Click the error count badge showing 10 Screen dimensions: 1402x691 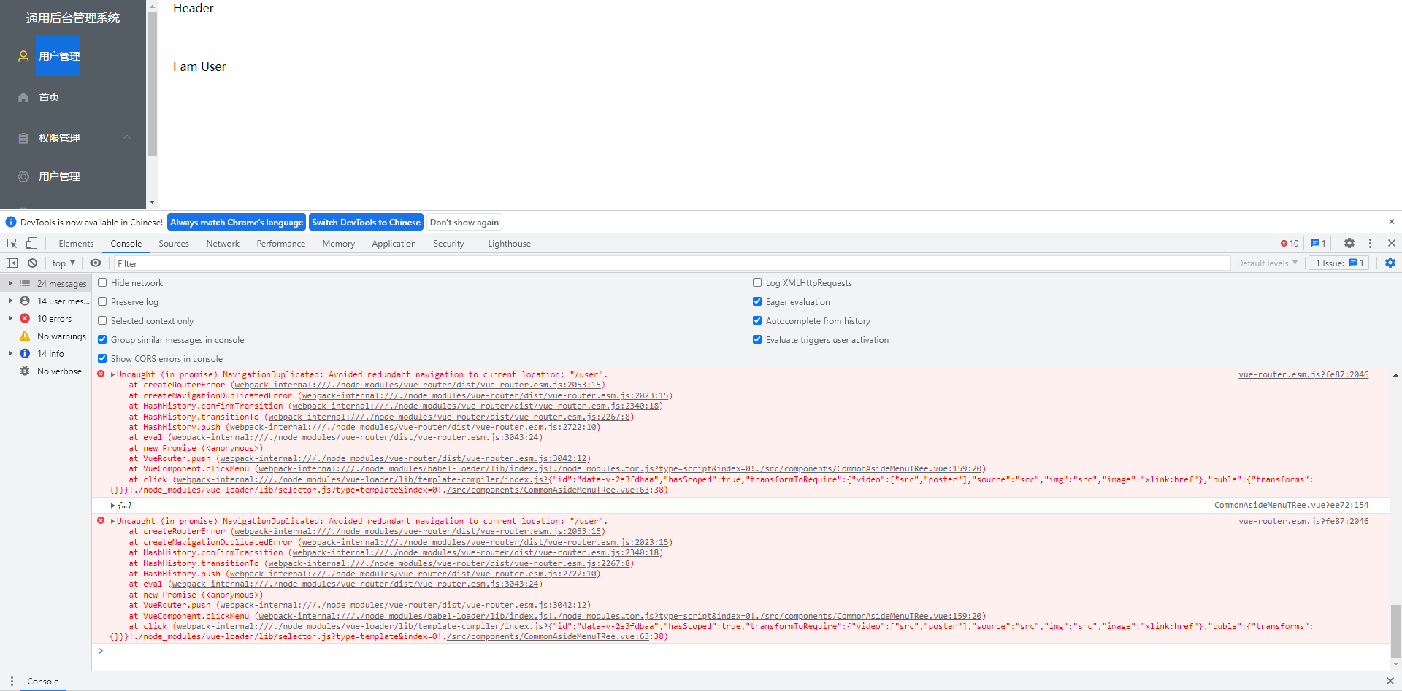1290,242
